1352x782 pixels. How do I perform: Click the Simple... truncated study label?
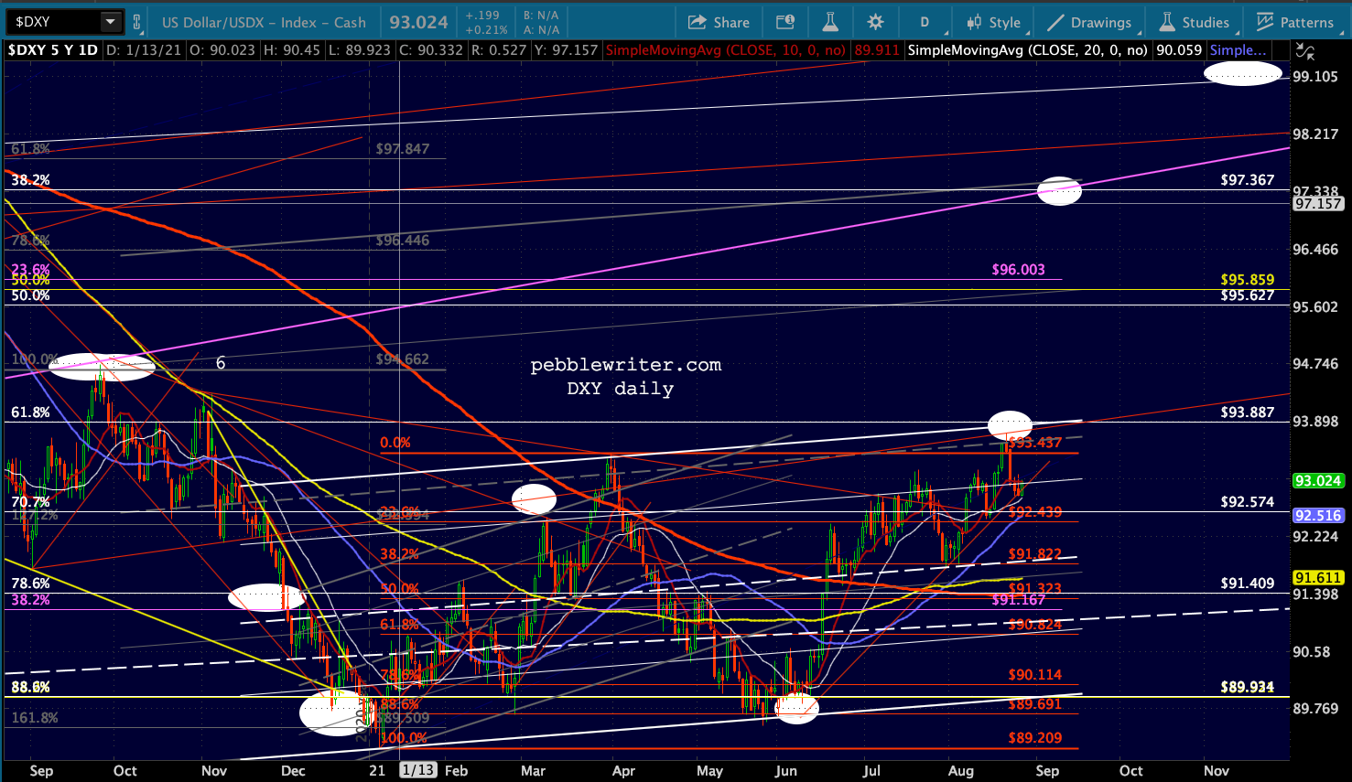click(1238, 50)
